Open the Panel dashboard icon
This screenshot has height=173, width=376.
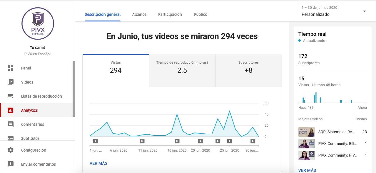[x=11, y=68]
